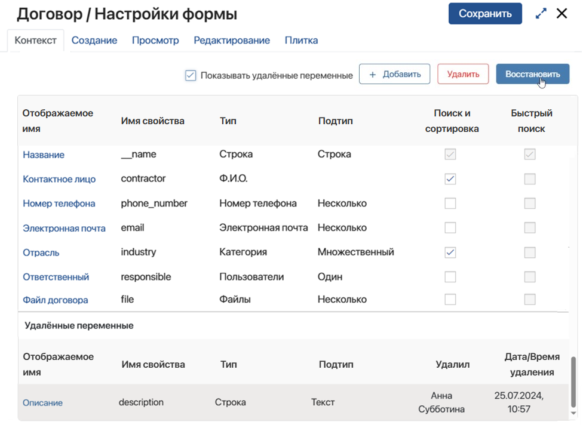Image resolution: width=586 pixels, height=425 pixels.
Task: Switch to the Просмотр tab
Action: 155,41
